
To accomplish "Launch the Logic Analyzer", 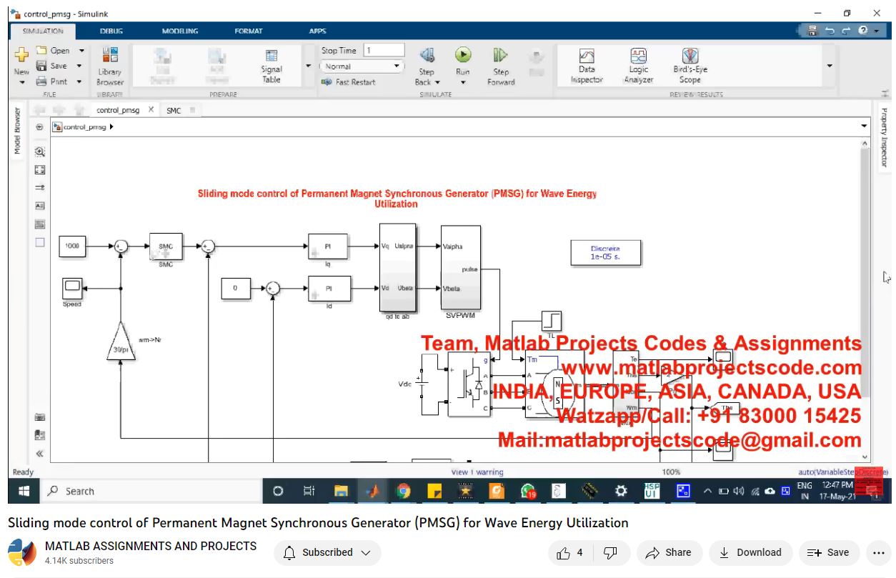I will pos(638,65).
